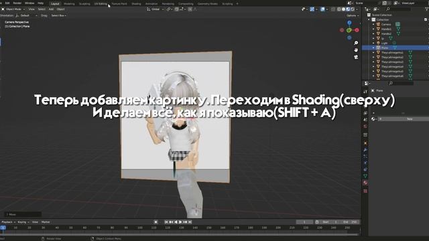Screen dimensions: 429x241
Task: Open the Shading workspace tab
Action: point(136,4)
